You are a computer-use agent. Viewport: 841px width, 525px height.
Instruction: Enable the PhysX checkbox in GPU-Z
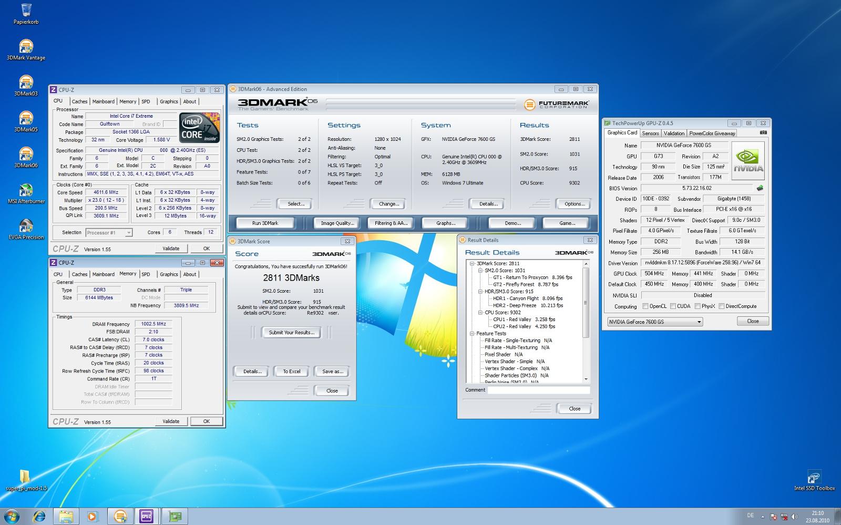pos(697,306)
